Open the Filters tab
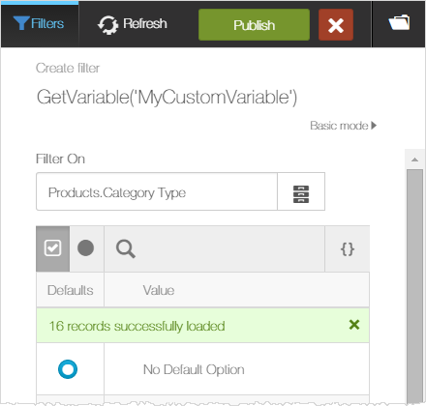 pos(39,24)
